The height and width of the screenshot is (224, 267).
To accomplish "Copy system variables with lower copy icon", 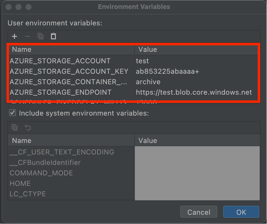I will tap(14, 127).
